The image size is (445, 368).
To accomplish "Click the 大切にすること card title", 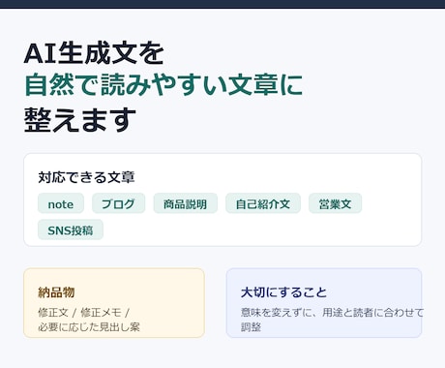I will [x=283, y=292].
